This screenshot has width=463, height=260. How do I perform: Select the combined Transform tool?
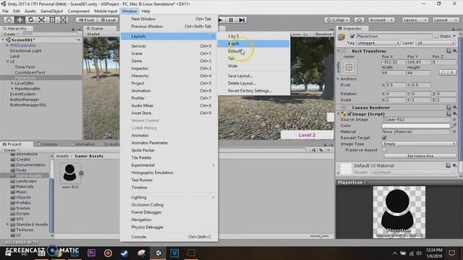click(x=64, y=19)
